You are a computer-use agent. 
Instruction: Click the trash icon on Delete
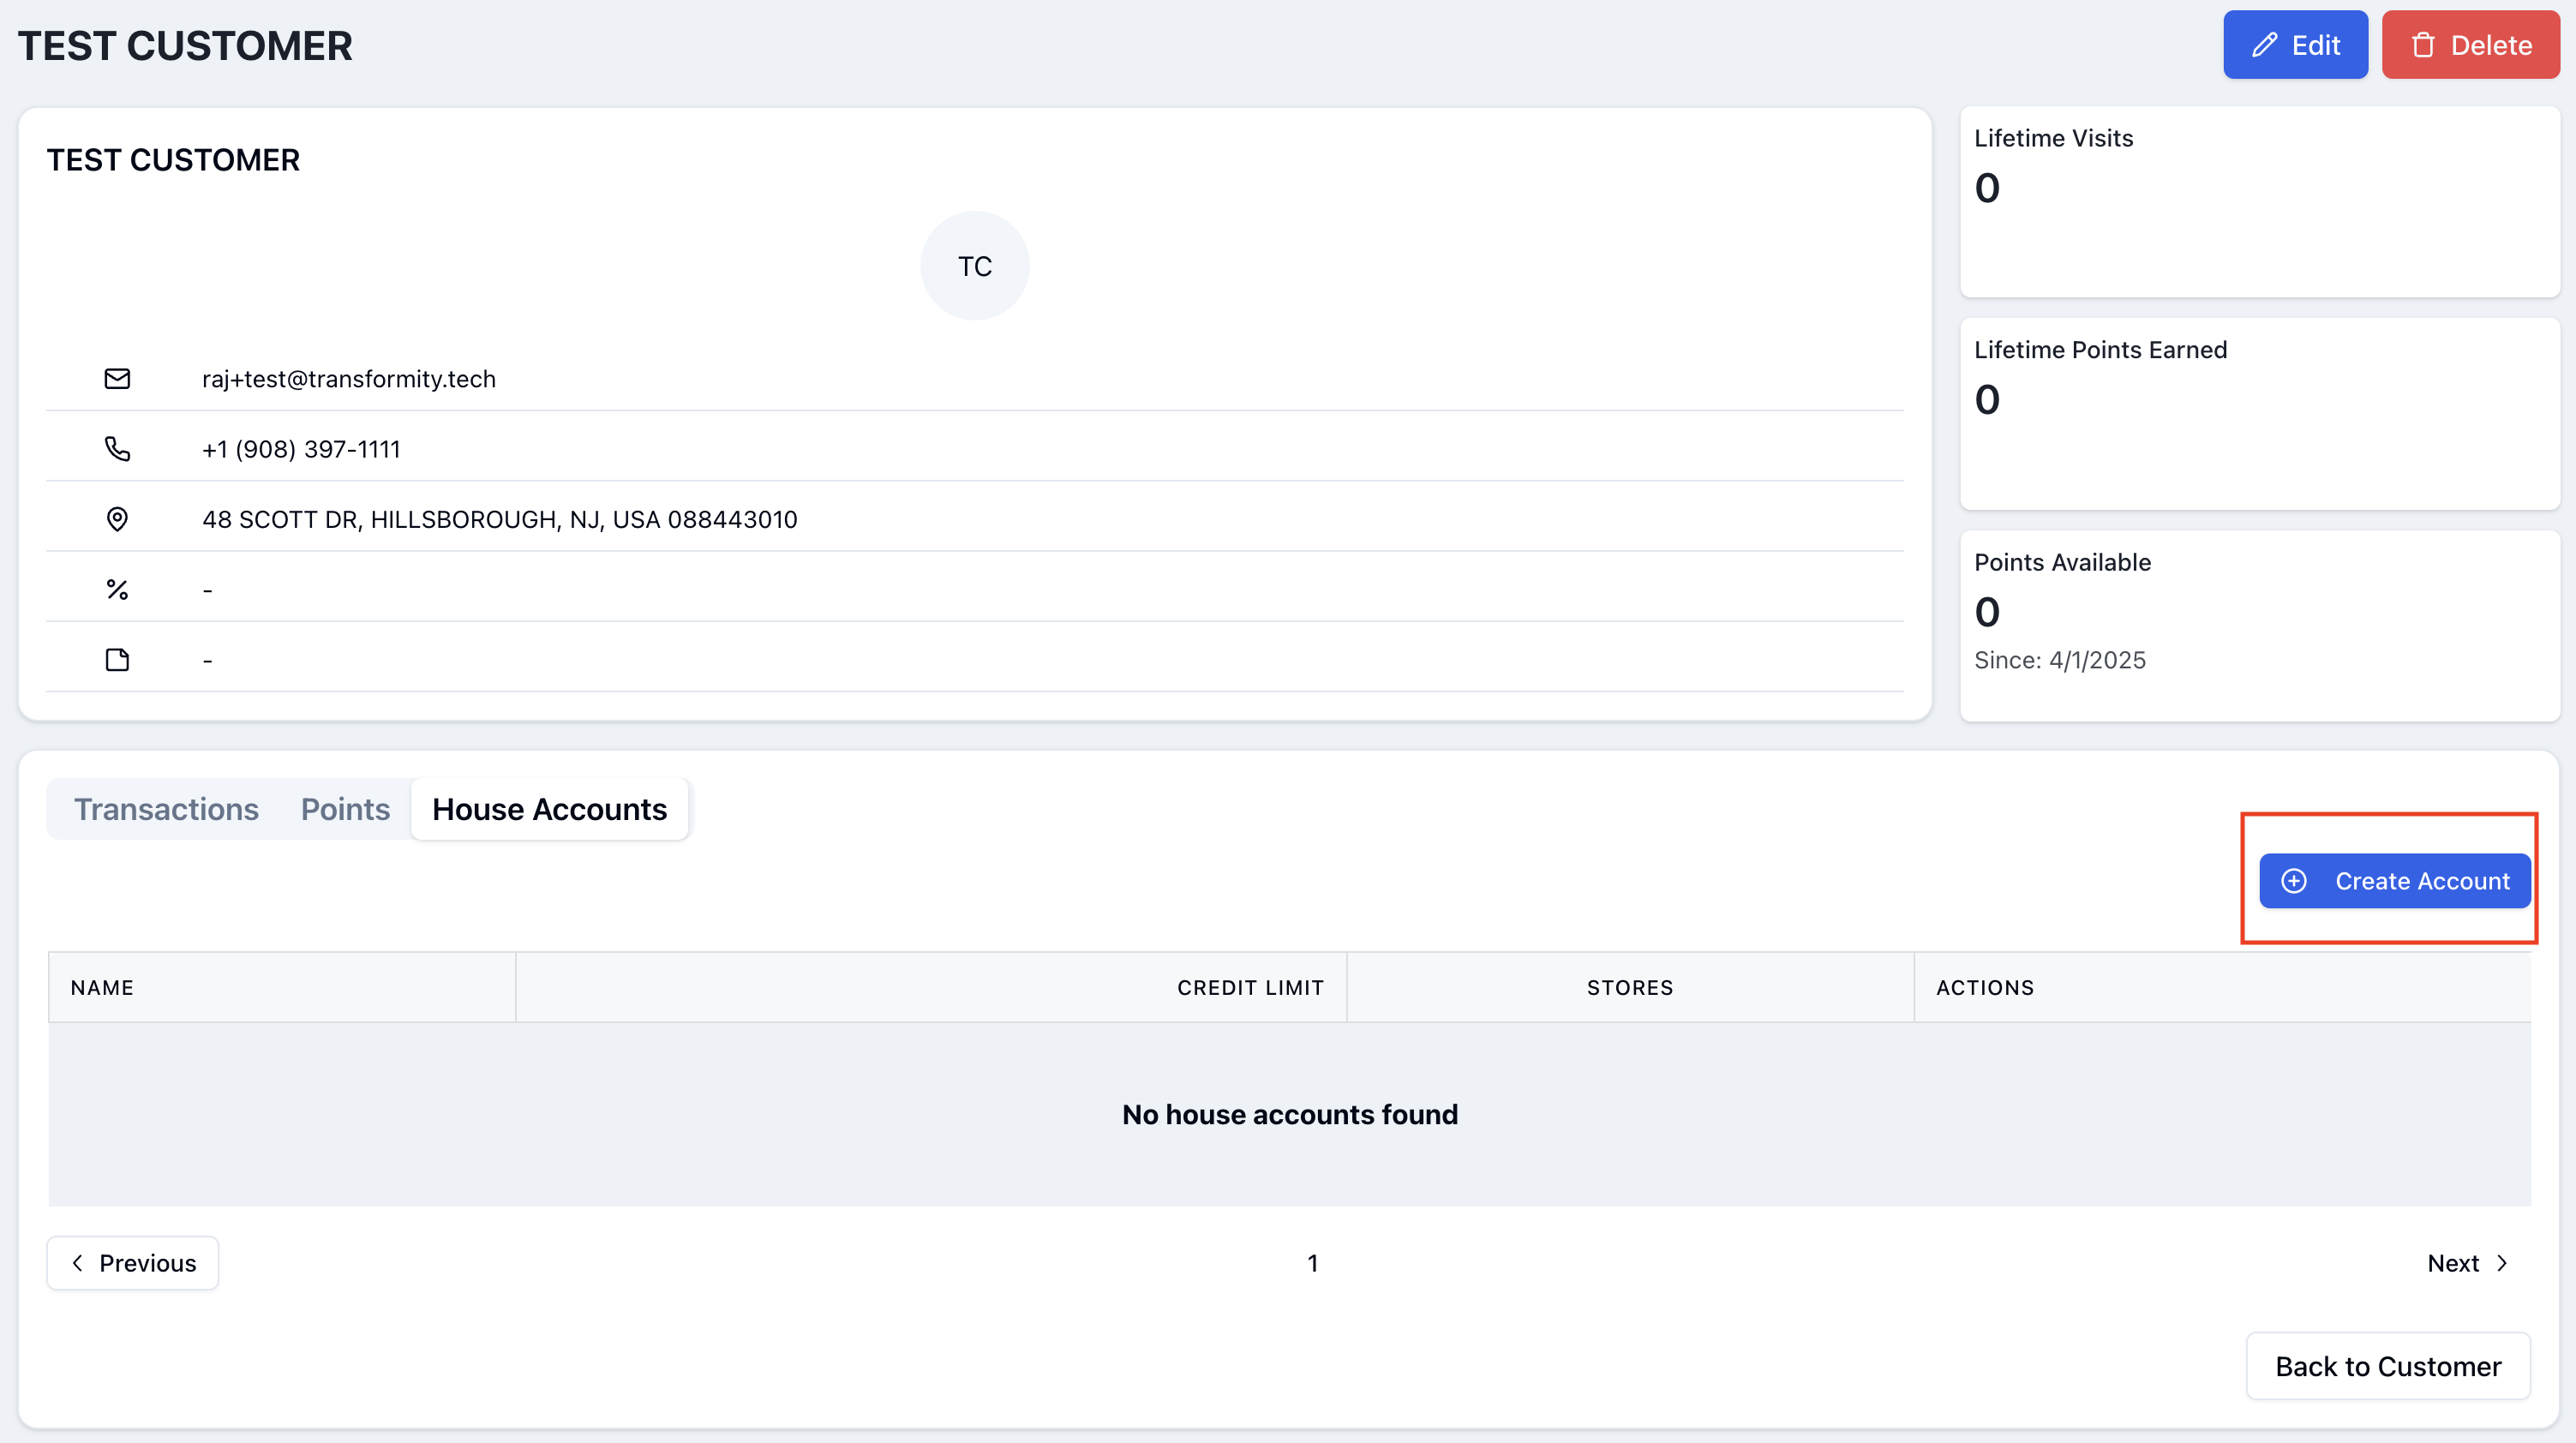(x=2423, y=45)
